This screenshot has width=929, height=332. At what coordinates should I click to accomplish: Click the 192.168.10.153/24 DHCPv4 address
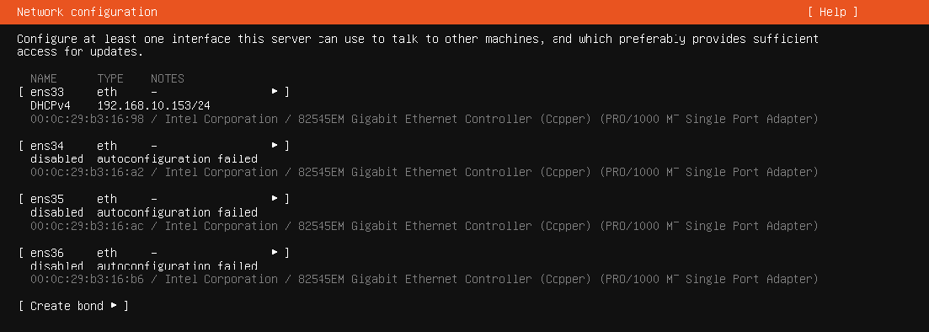click(x=153, y=105)
